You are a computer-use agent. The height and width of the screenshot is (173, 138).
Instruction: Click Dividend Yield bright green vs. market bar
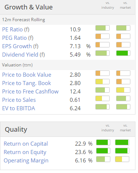pos(123,53)
